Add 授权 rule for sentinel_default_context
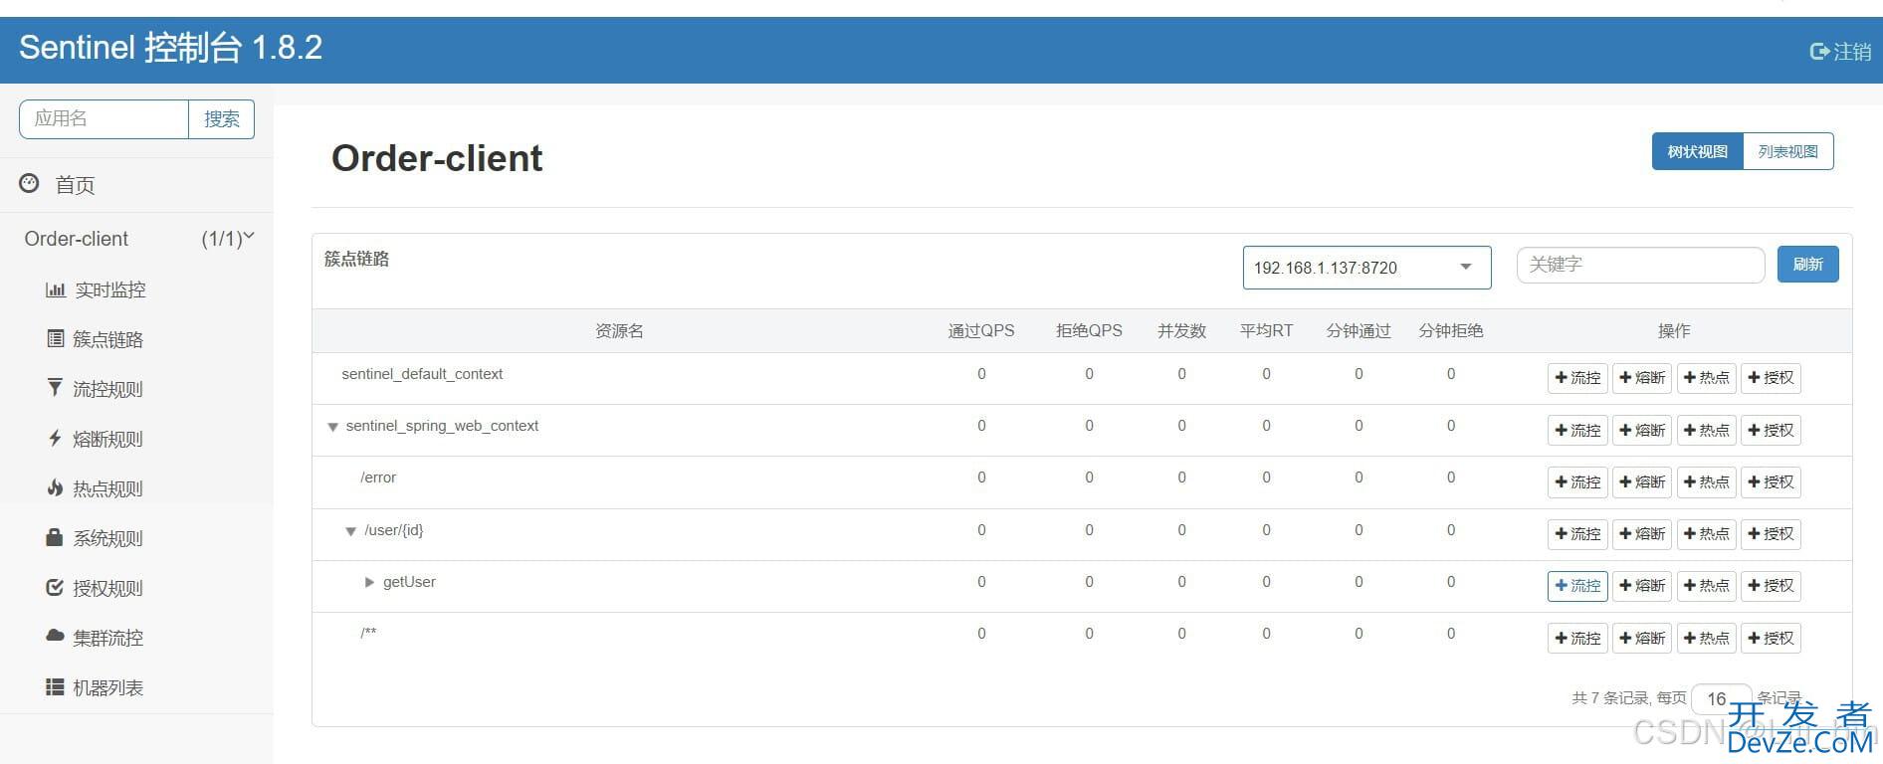 coord(1771,378)
